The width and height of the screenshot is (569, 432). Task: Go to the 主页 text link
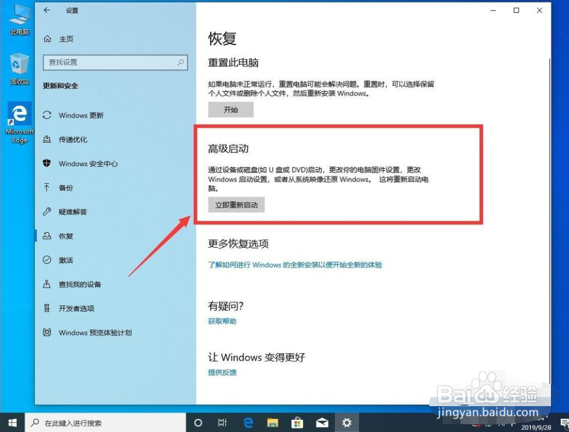66,39
